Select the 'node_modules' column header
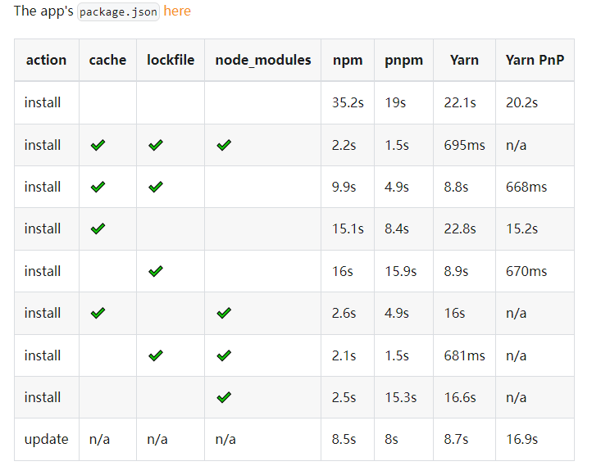Image resolution: width=601 pixels, height=466 pixels. [x=263, y=60]
